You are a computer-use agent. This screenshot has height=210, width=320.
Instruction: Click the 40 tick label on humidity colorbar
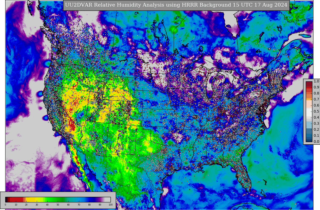click(47, 205)
